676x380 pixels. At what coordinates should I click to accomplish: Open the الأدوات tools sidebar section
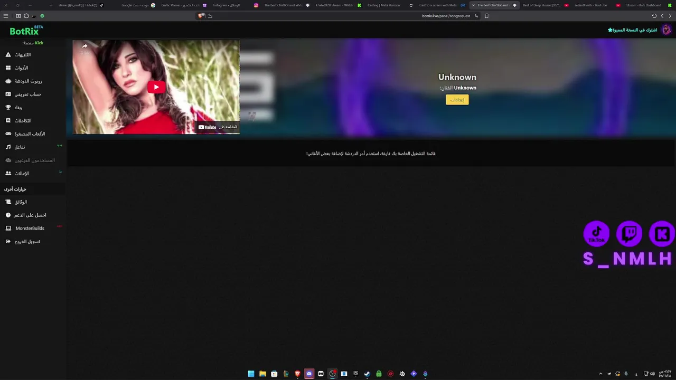[x=33, y=68]
